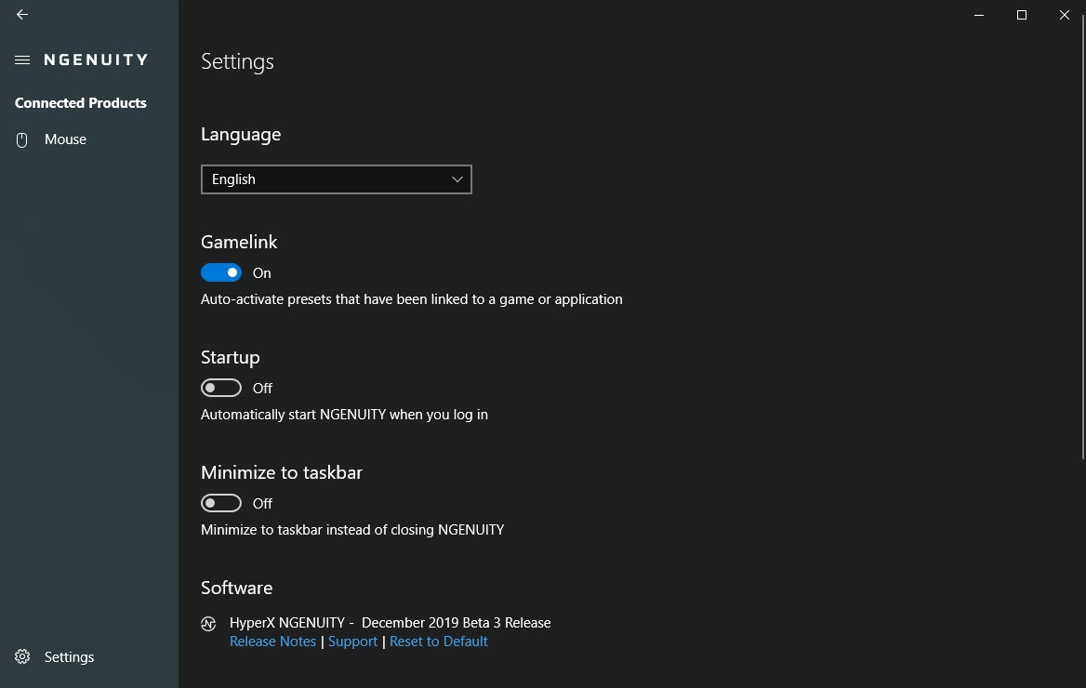Click the Connected Products heading

point(80,103)
